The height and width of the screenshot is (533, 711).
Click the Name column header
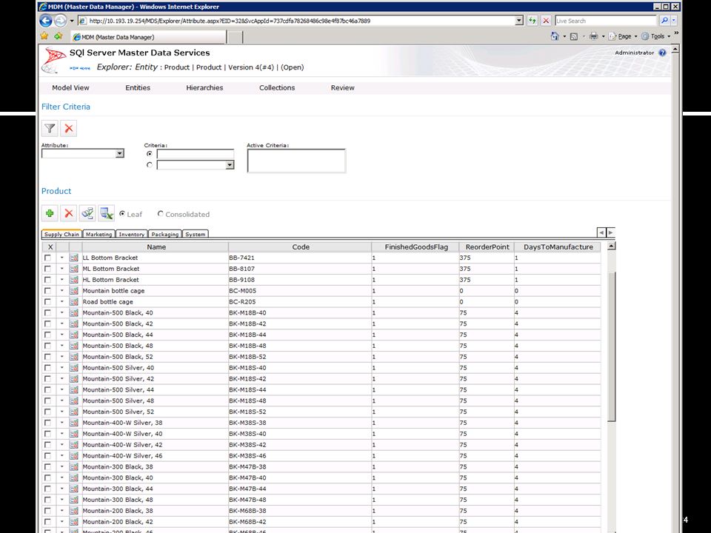(x=156, y=247)
